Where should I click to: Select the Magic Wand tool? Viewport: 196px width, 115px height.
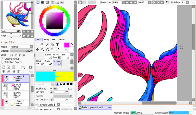click(x=47, y=45)
